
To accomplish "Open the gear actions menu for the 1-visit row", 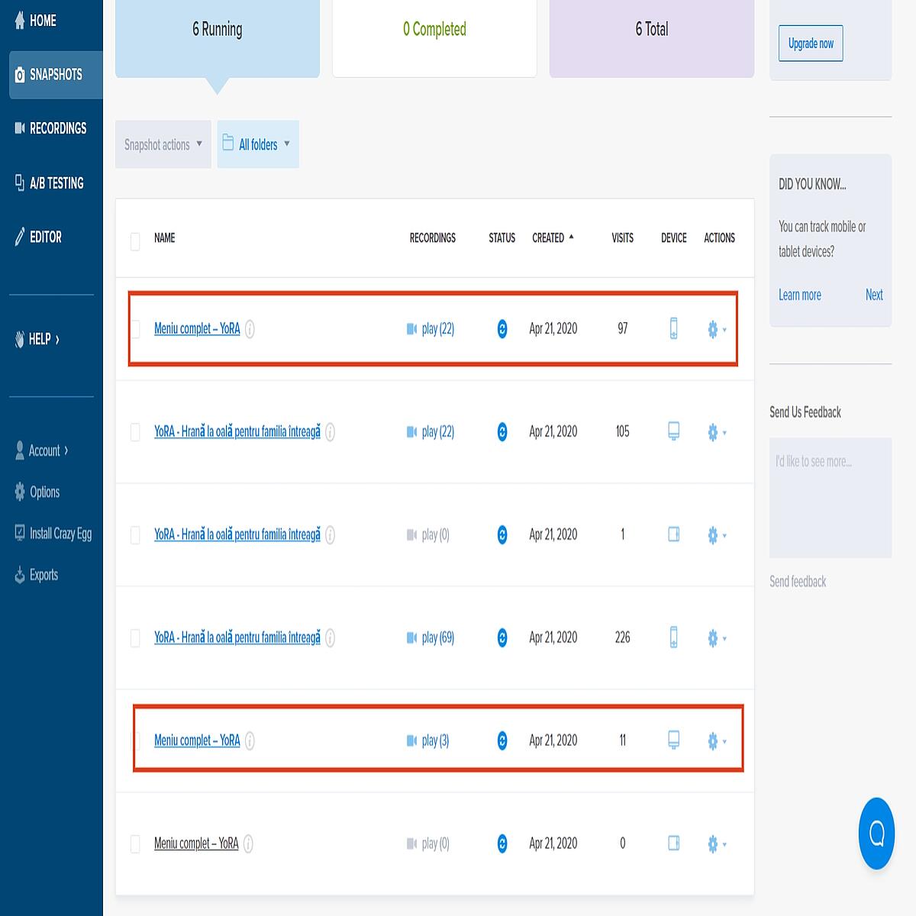I will (716, 535).
